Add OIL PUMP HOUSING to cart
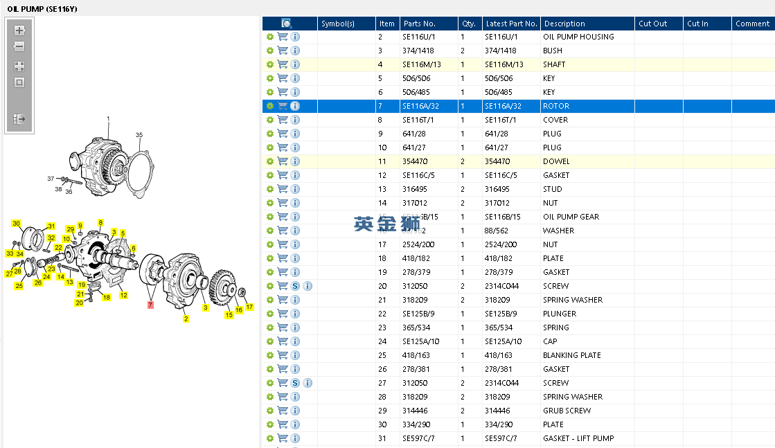The width and height of the screenshot is (775, 448). (283, 37)
